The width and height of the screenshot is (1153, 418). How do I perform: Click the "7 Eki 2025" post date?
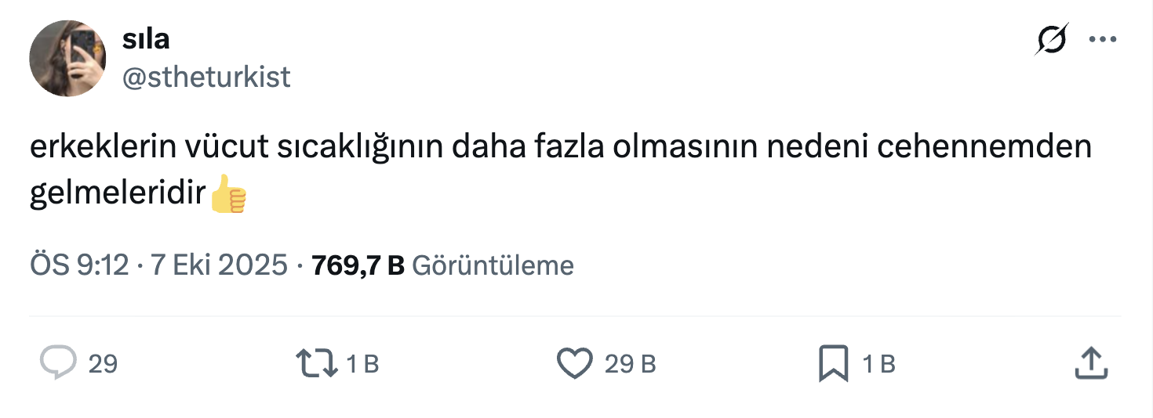point(219,266)
